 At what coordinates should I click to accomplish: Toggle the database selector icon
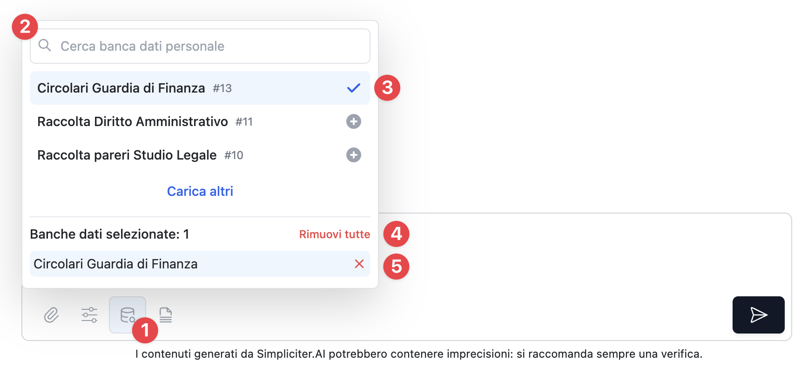127,315
